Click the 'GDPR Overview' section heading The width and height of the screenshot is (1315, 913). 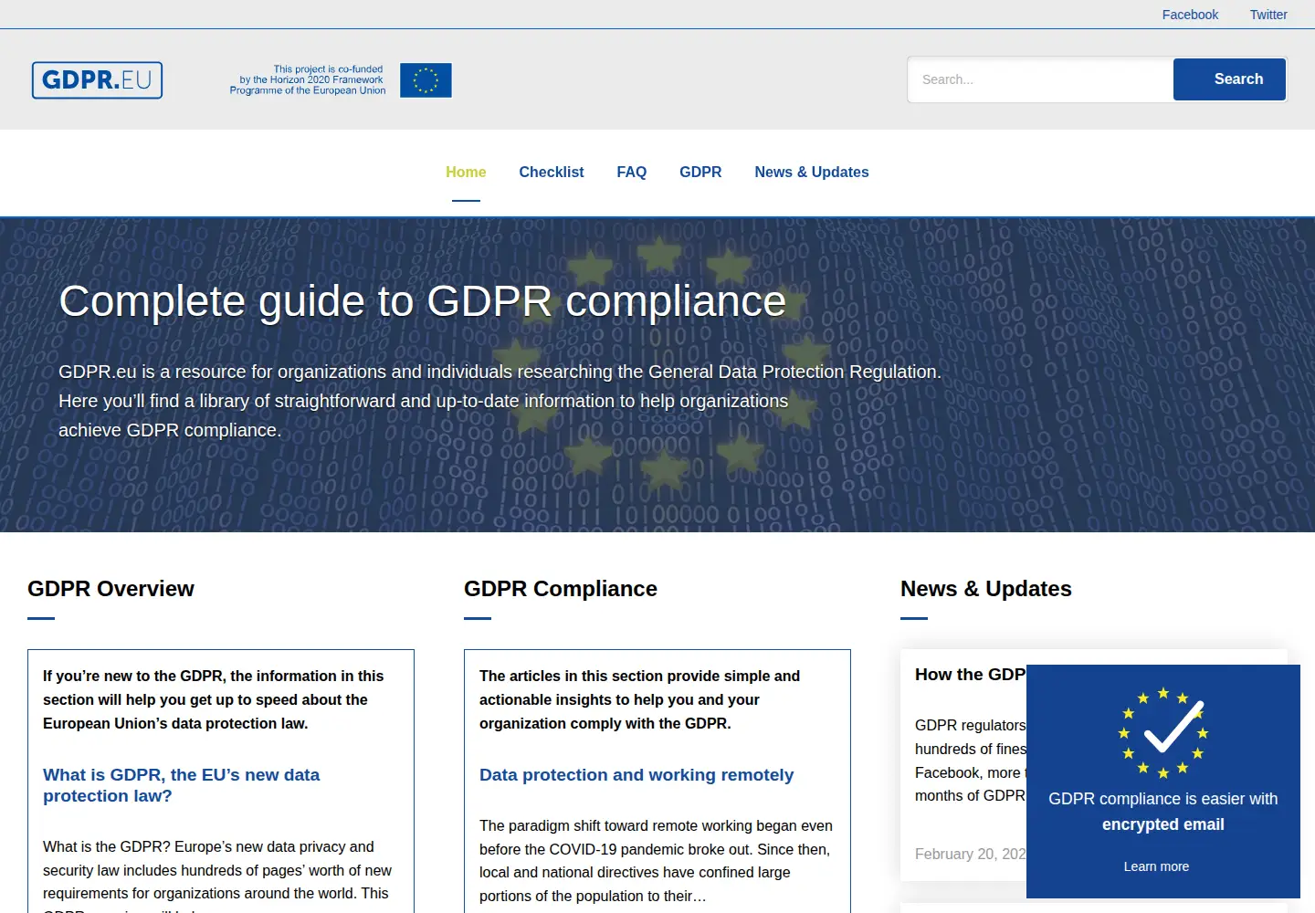click(x=110, y=589)
